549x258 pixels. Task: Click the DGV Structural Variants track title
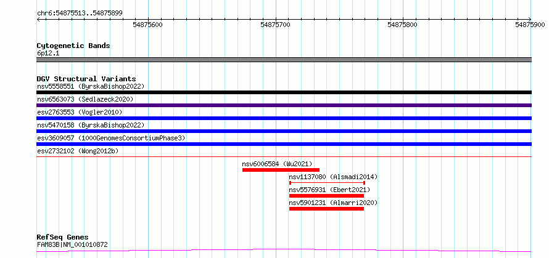[x=86, y=79]
